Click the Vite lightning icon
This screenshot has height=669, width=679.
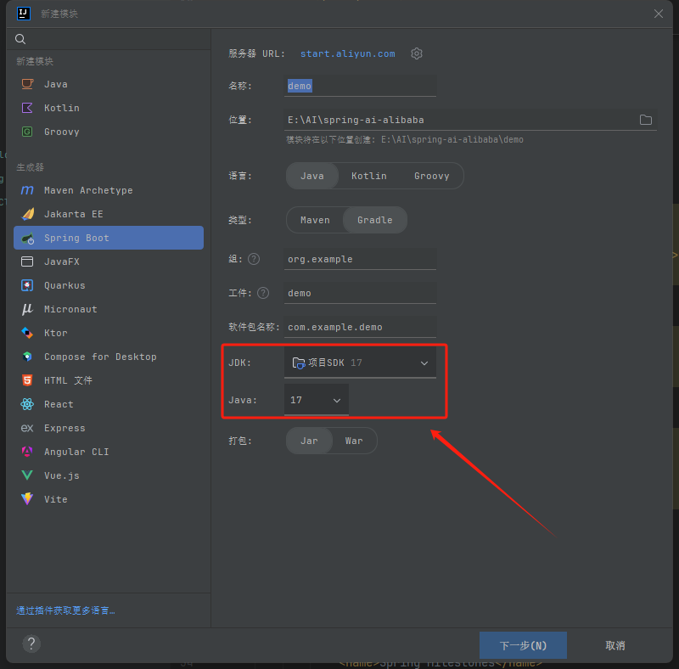pyautogui.click(x=27, y=499)
